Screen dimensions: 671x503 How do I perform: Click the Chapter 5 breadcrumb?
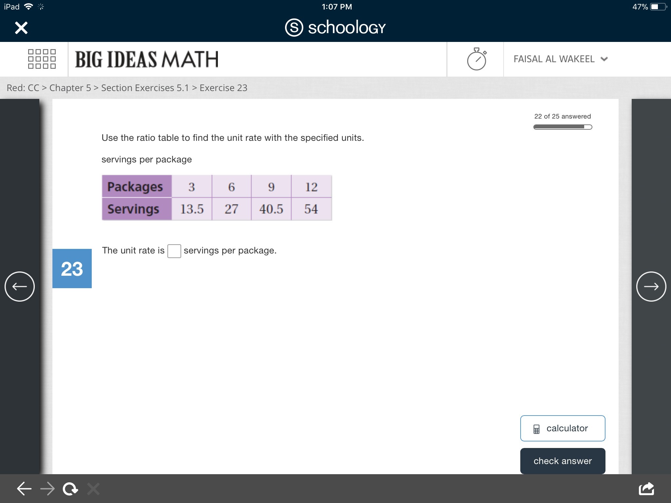pos(70,88)
